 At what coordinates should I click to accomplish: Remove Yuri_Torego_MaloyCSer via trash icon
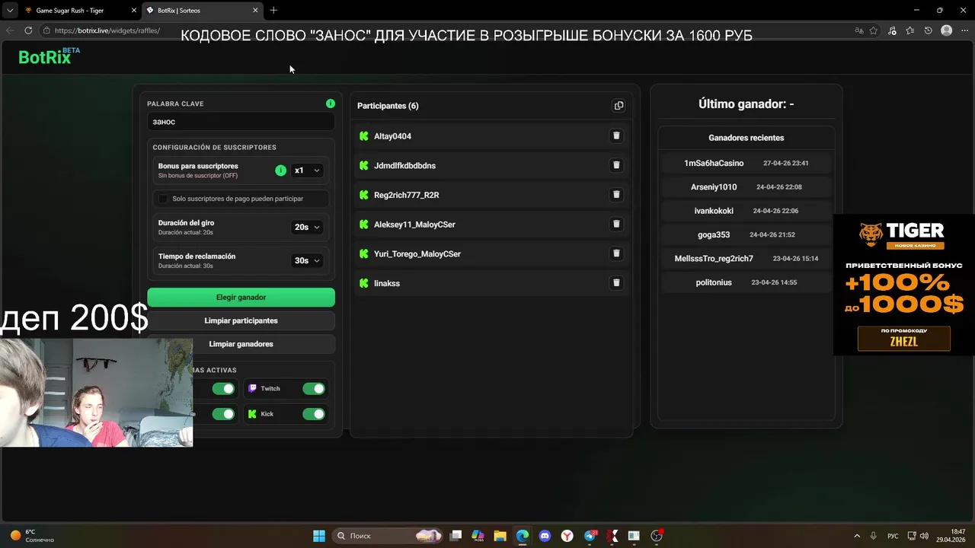click(x=616, y=253)
